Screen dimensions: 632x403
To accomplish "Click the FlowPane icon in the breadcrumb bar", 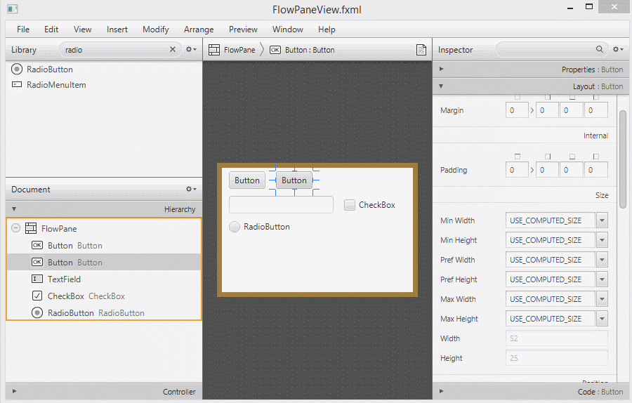I will pyautogui.click(x=215, y=50).
